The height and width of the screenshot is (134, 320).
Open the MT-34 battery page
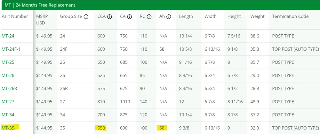pos(8,115)
